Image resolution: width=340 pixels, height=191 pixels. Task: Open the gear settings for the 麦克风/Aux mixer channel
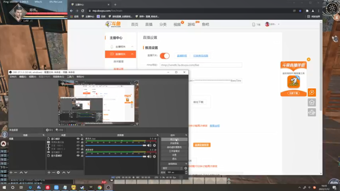coord(154,145)
